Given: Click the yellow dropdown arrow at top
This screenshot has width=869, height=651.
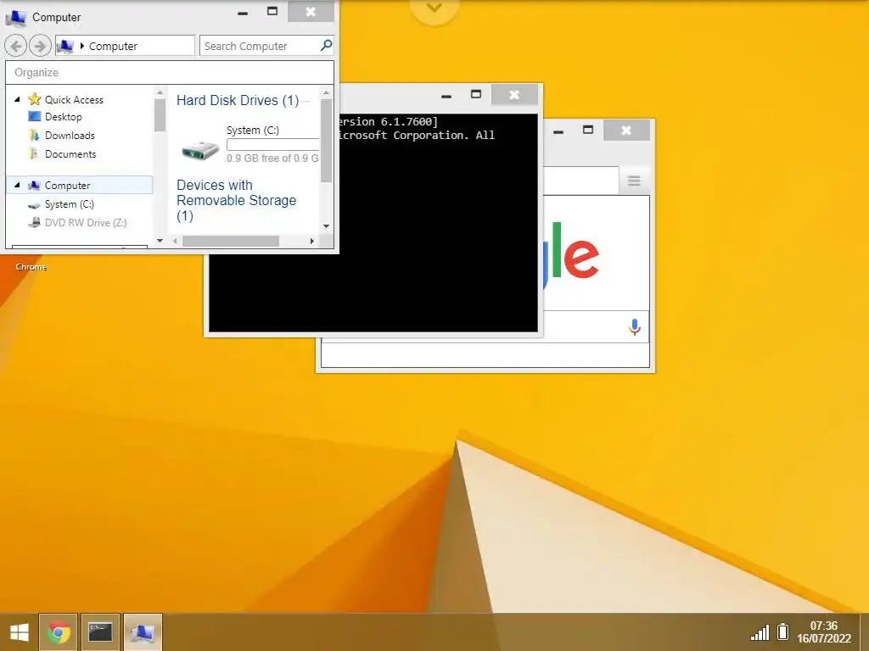Looking at the screenshot, I should 434,8.
